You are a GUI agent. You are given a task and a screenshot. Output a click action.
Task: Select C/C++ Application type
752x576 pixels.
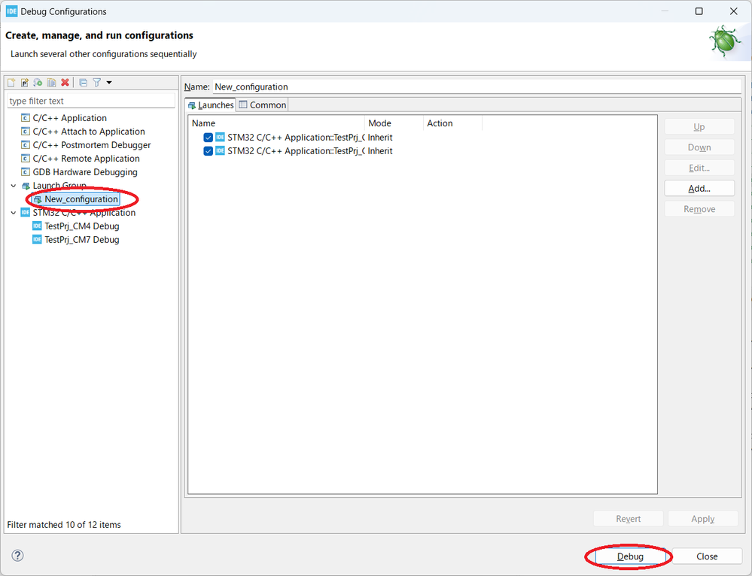[x=69, y=118]
